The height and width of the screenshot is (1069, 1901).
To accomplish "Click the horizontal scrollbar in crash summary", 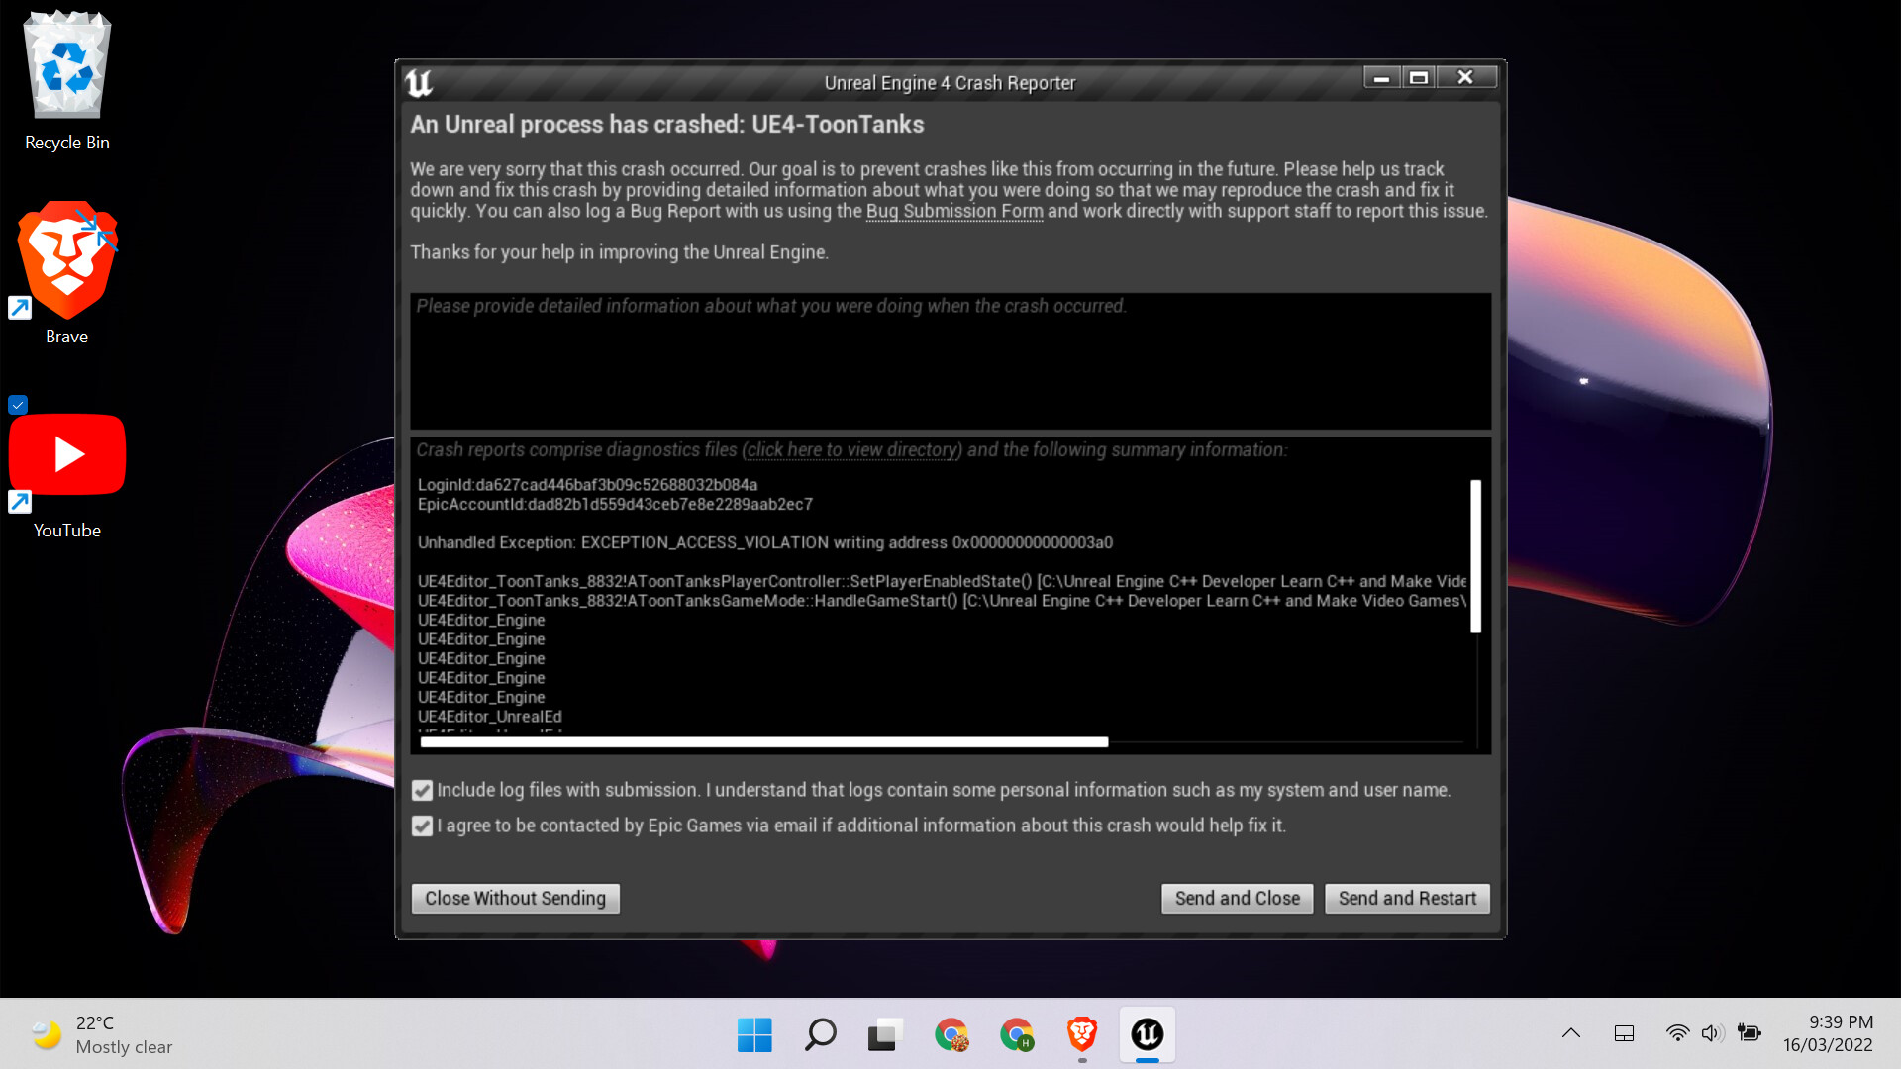I will tap(763, 741).
